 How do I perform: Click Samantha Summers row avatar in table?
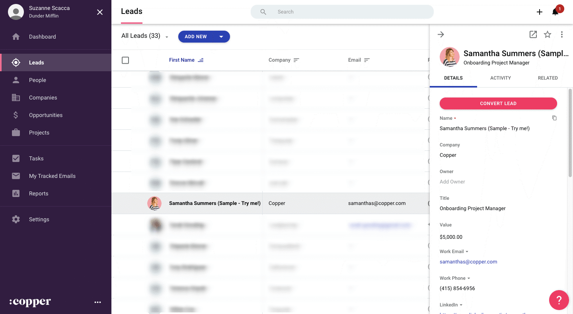coord(154,203)
